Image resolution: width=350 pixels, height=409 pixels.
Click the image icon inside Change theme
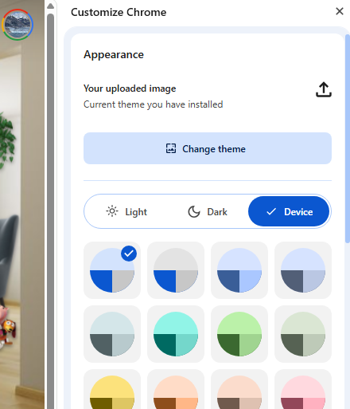tap(171, 148)
